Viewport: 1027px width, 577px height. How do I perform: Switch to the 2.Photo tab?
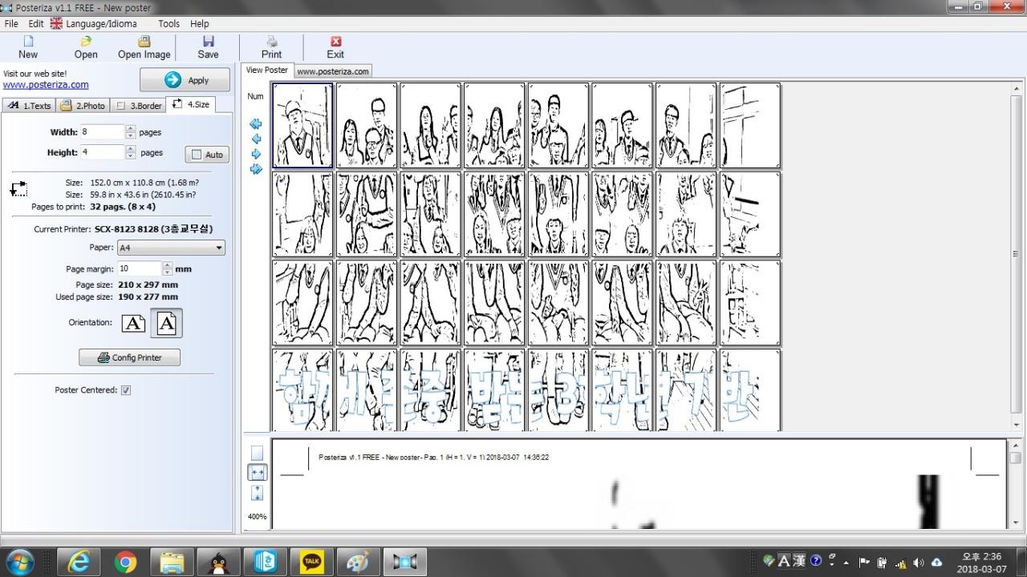coord(83,105)
